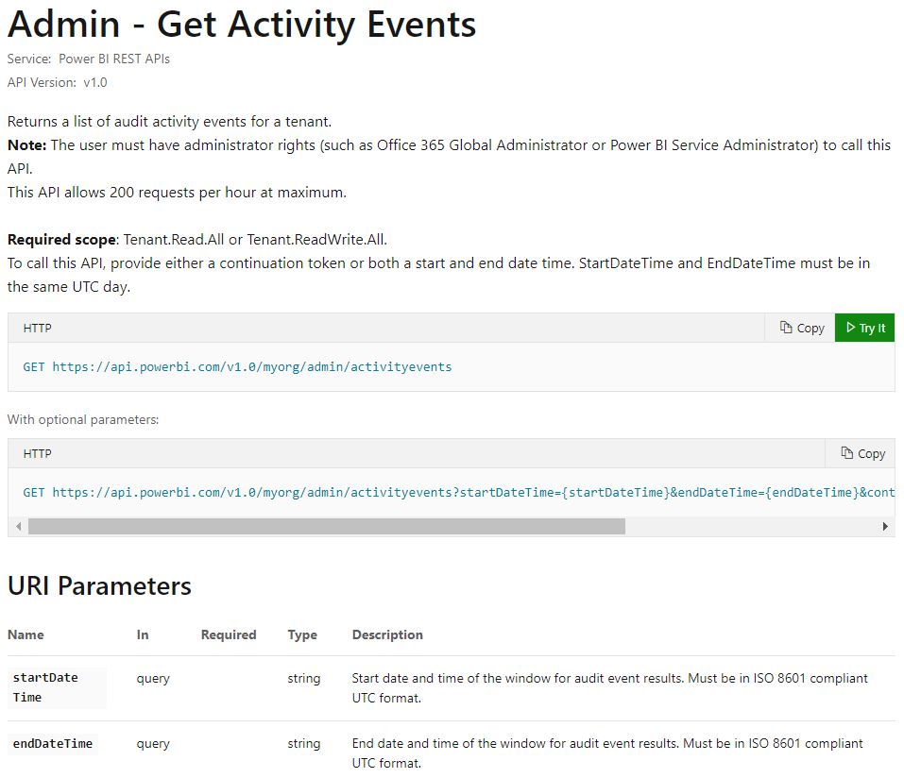Select the URI Parameters heading
This screenshot has width=904, height=778.
pyautogui.click(x=99, y=586)
